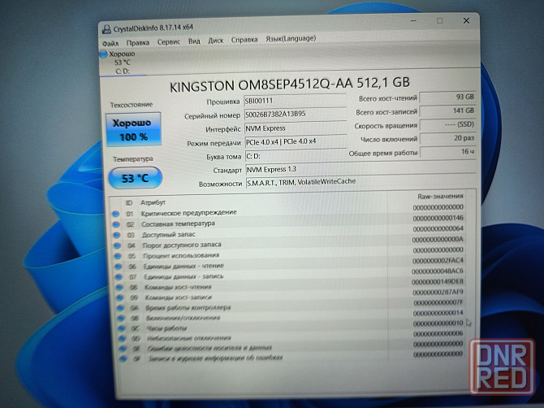Click the serial number field 50026B7382A13B95
Image resolution: width=544 pixels, height=408 pixels.
click(x=296, y=114)
